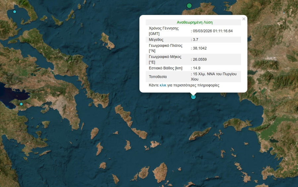
Task: Select the latitude value 38.1042
Action: coord(200,48)
